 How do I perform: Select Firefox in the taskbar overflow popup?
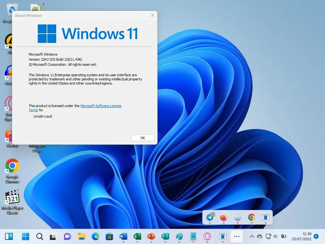click(224, 217)
